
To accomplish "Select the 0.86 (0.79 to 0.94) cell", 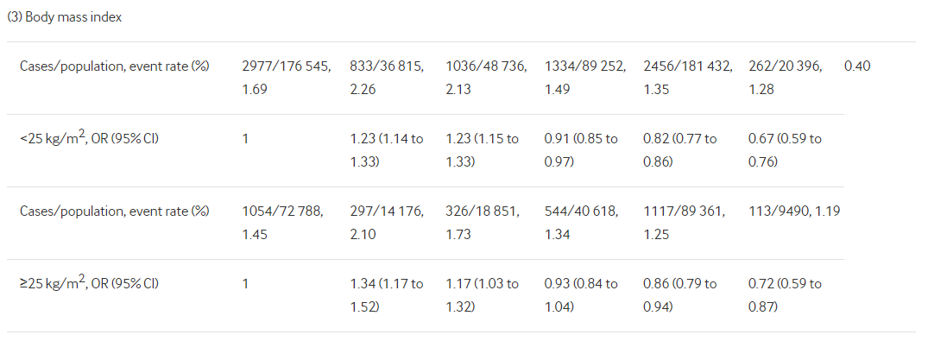I will click(680, 295).
